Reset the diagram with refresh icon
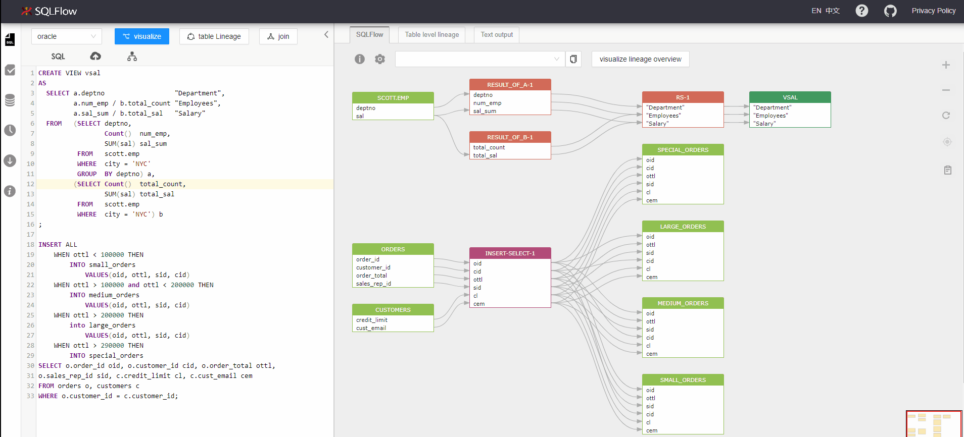964x437 pixels. coord(946,116)
